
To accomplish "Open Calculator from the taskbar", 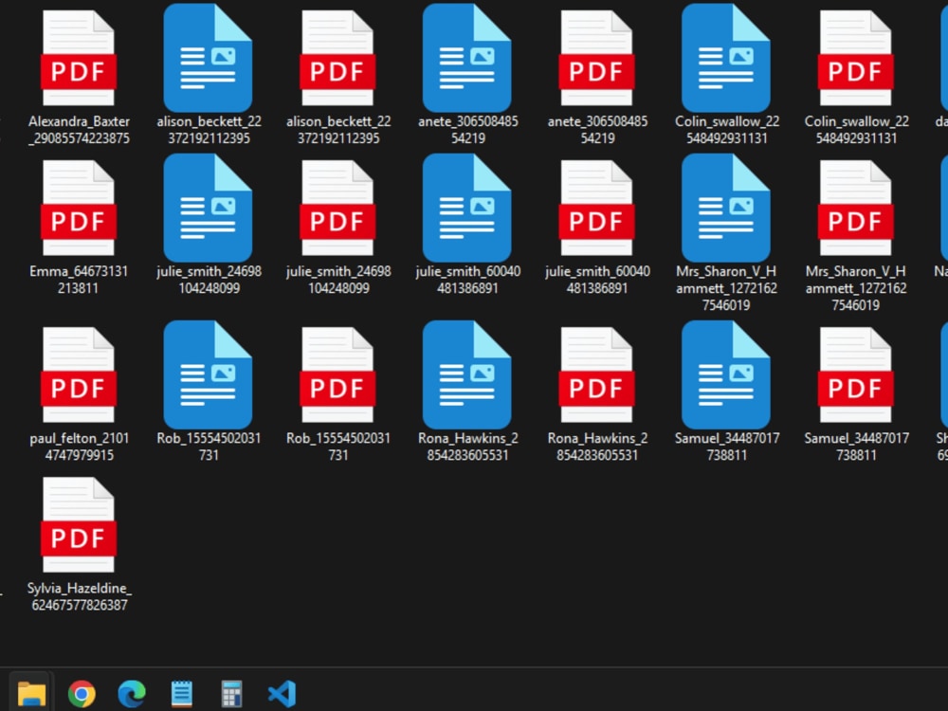I will tap(231, 694).
